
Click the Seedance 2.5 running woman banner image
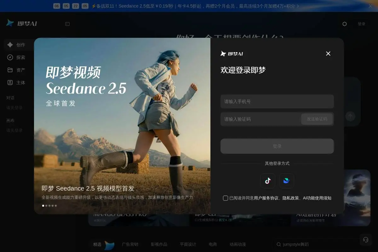[x=122, y=126]
